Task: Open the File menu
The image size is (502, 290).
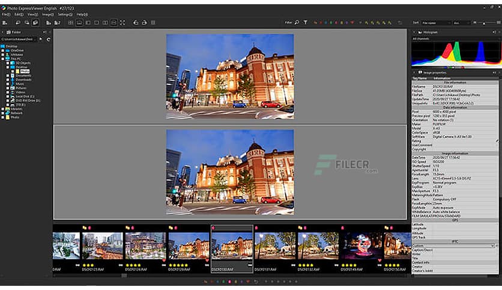Action: coord(6,14)
